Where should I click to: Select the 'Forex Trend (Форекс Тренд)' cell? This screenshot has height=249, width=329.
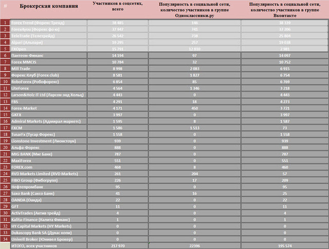click(49, 23)
